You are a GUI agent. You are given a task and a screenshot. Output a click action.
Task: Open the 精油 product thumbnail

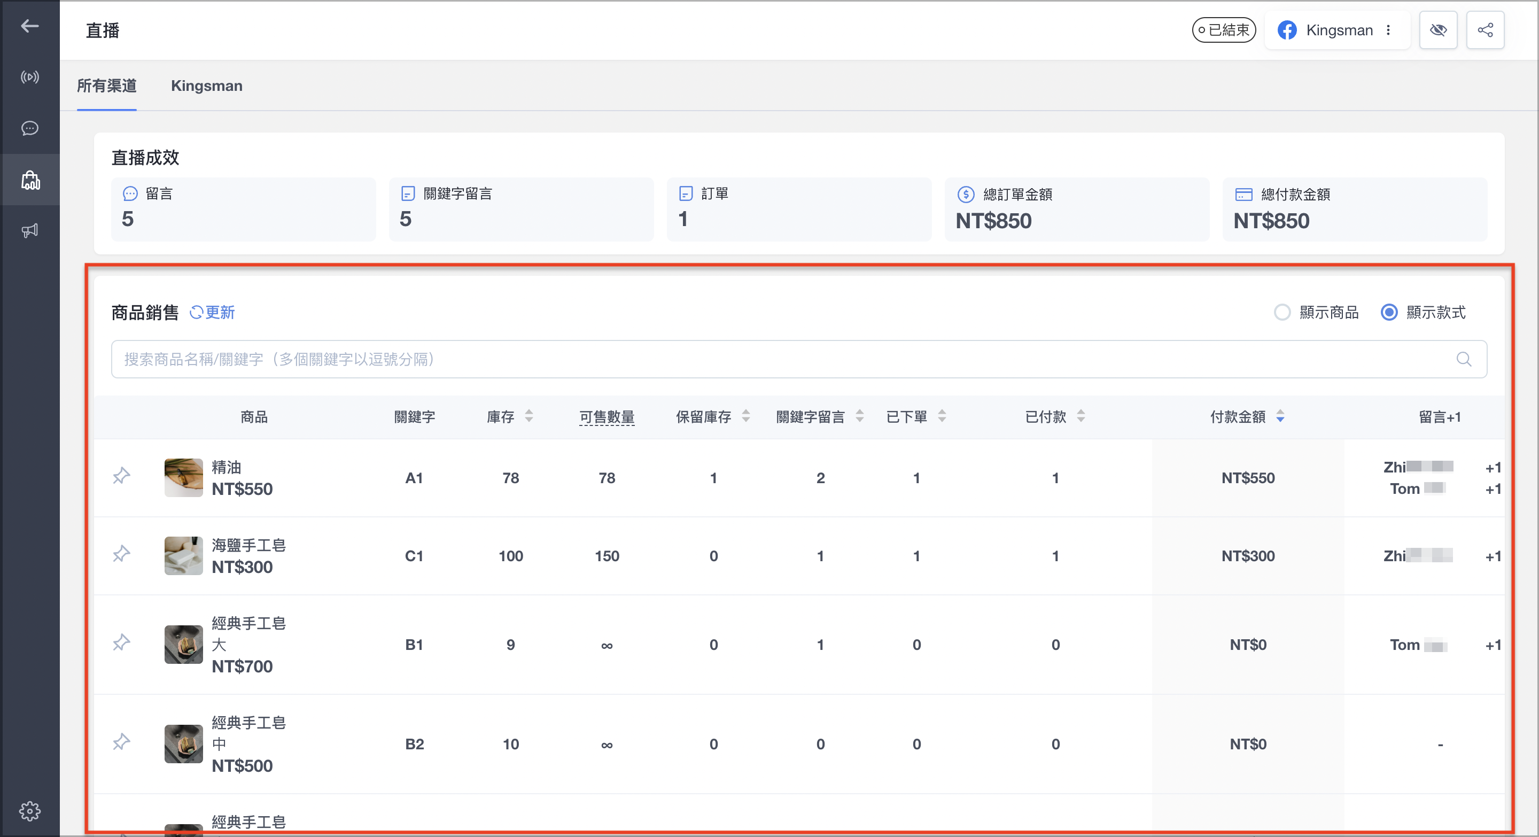[183, 478]
